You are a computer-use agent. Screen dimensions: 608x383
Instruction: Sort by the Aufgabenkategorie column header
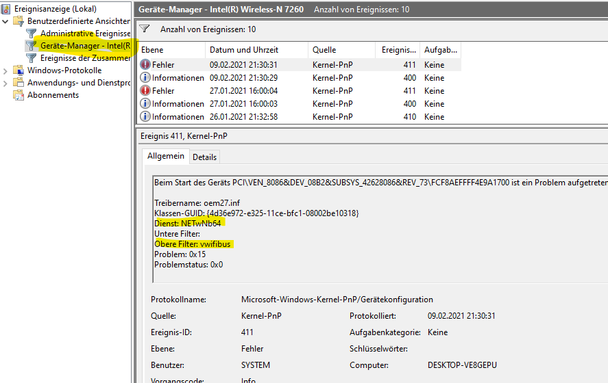click(441, 50)
